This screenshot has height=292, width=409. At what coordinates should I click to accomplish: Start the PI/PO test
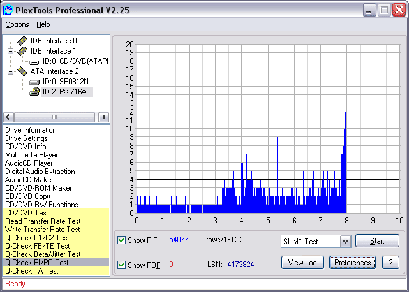(377, 240)
